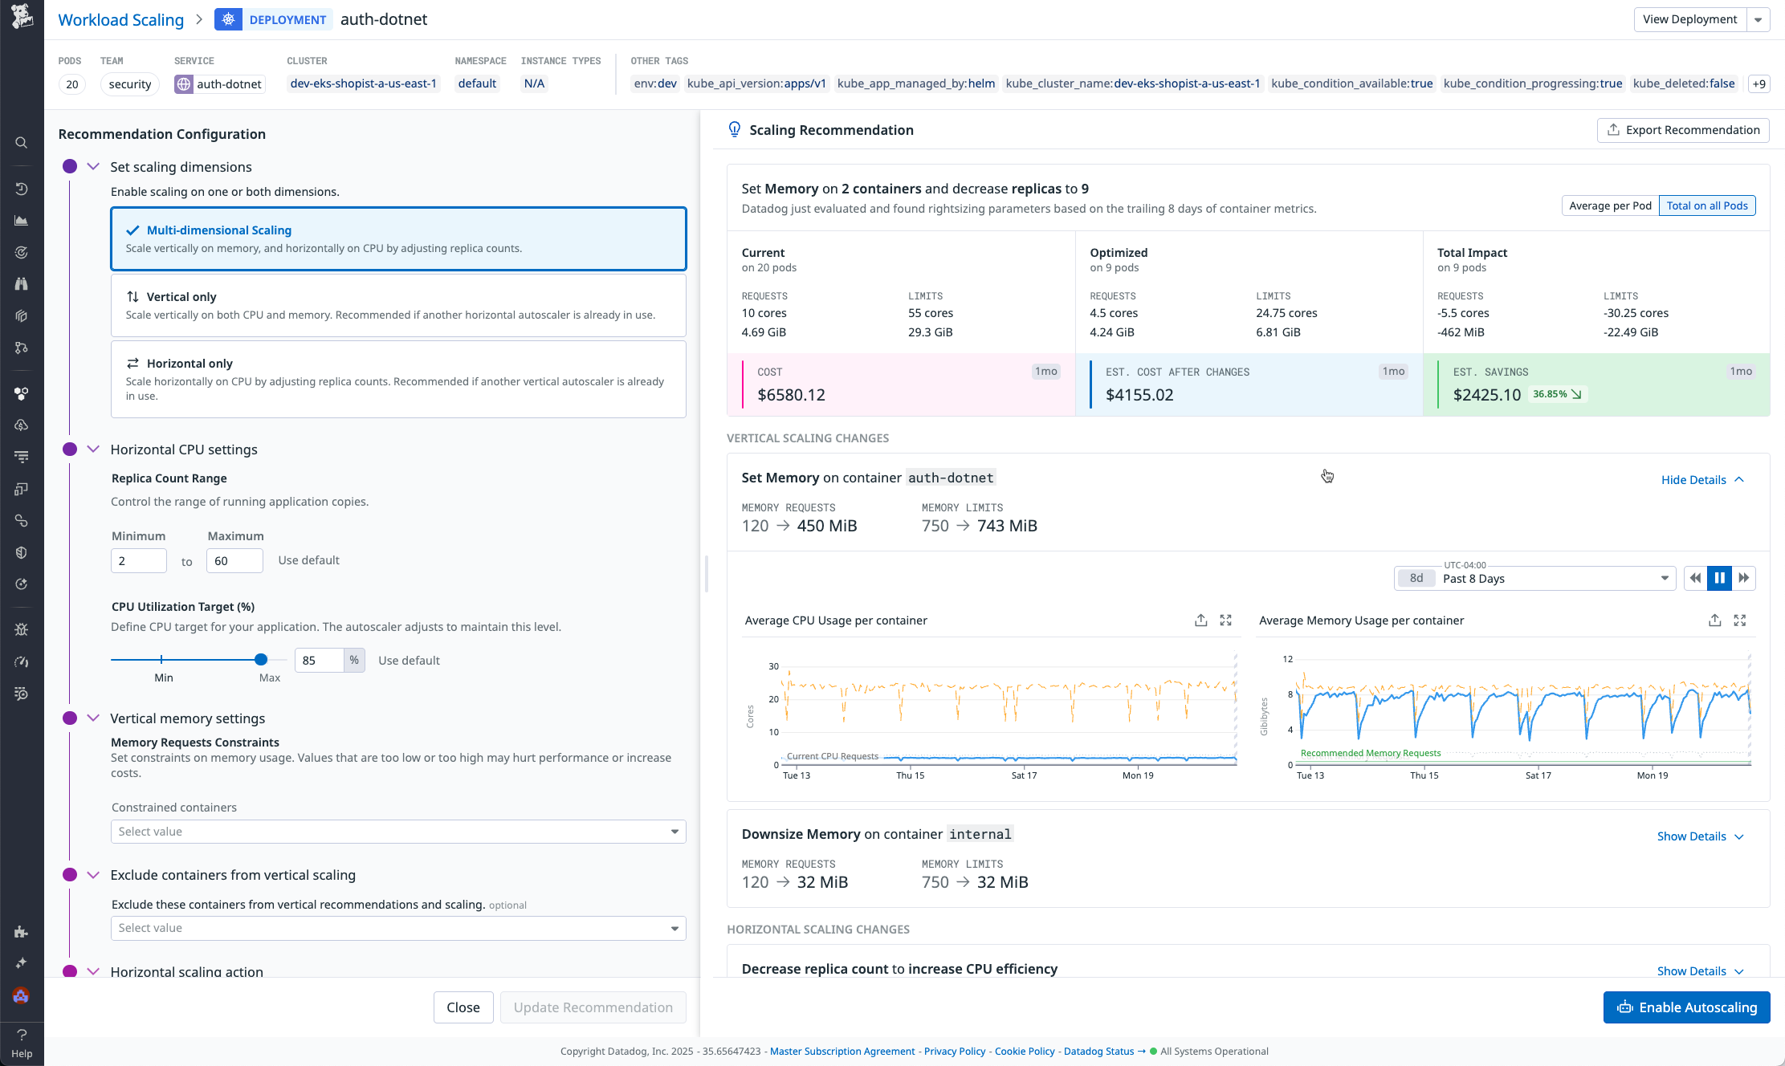Open the Bits AI sparkles icon

coord(21,962)
